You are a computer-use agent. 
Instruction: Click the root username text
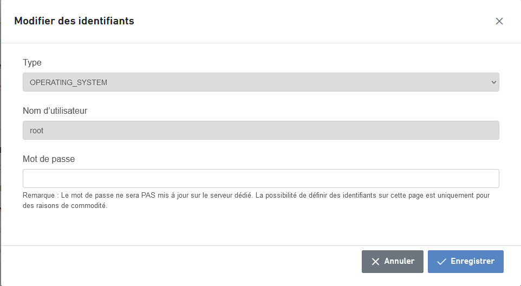[x=36, y=131]
